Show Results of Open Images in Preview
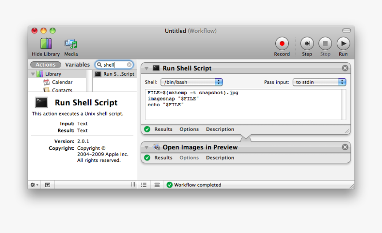 [163, 157]
